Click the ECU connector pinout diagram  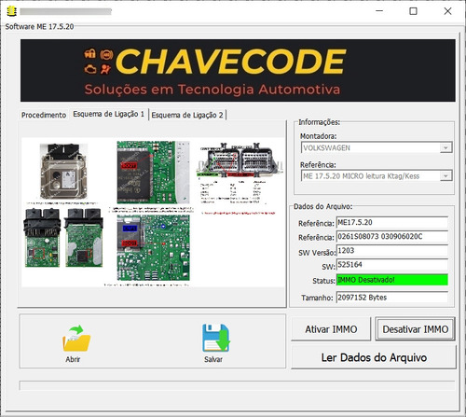tap(240, 160)
